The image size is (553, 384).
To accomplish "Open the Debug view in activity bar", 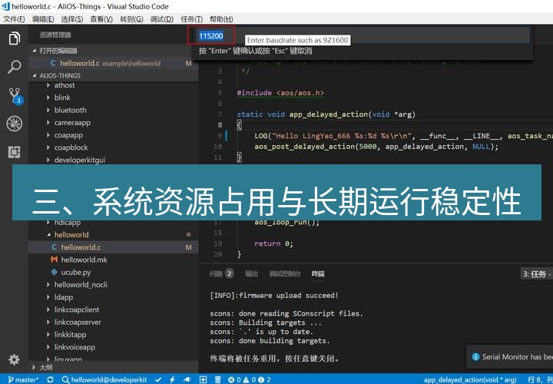I will click(x=14, y=124).
